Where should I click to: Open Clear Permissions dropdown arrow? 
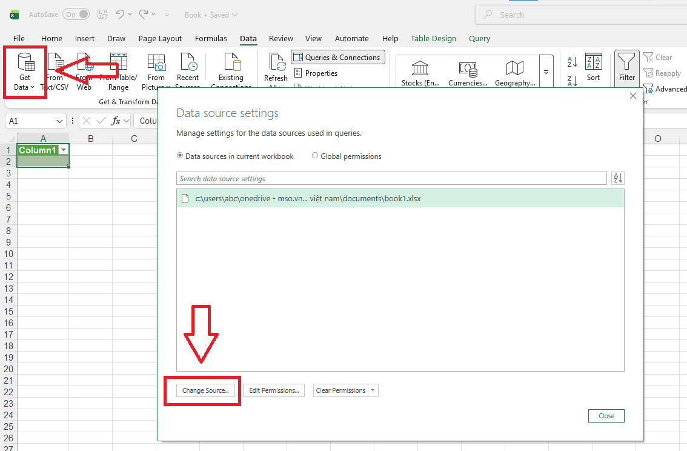[x=373, y=390]
